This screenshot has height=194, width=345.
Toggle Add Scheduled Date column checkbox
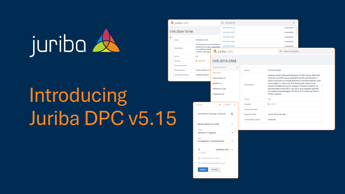coord(199,163)
